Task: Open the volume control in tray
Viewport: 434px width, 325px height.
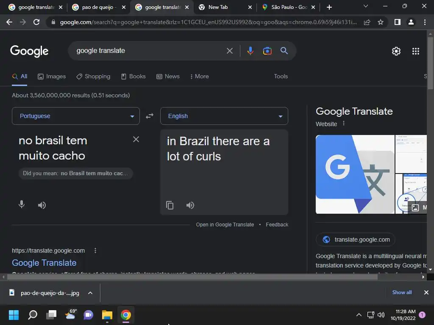Action: pos(381,315)
